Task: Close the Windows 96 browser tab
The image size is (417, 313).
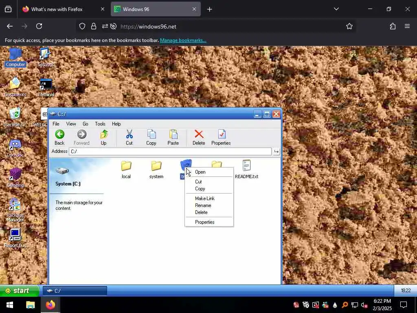Action: coord(194,9)
